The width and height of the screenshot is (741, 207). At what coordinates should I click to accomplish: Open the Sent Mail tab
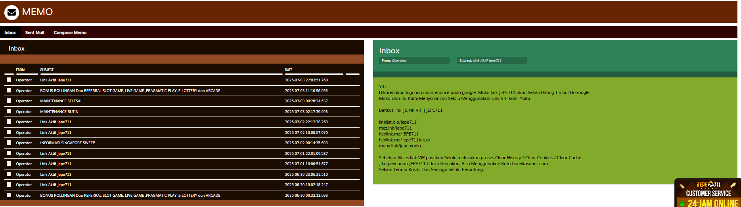point(34,32)
